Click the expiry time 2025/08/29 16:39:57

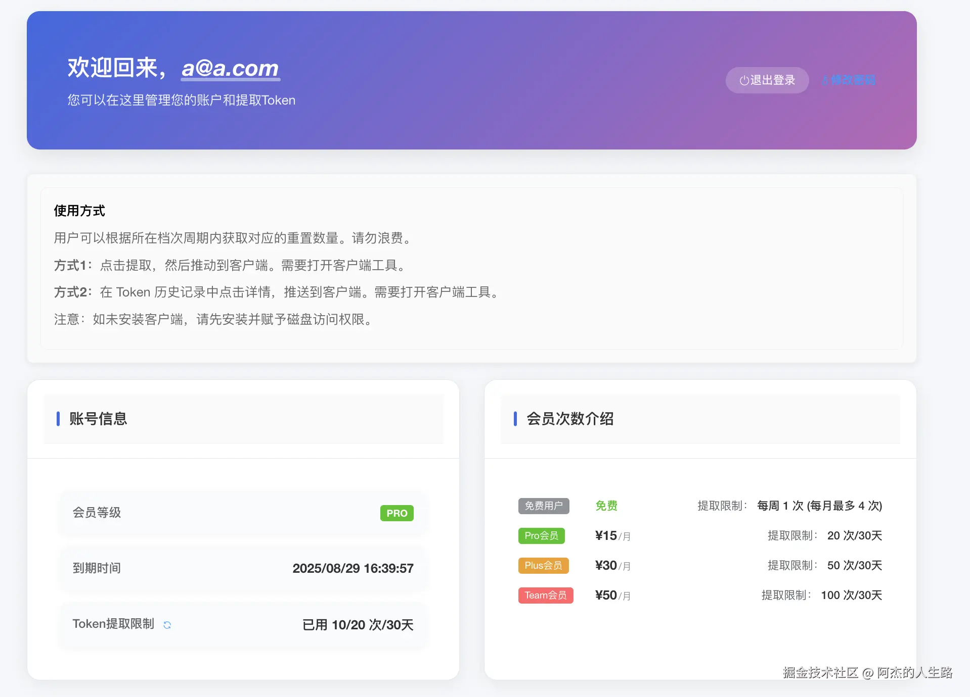(x=353, y=568)
